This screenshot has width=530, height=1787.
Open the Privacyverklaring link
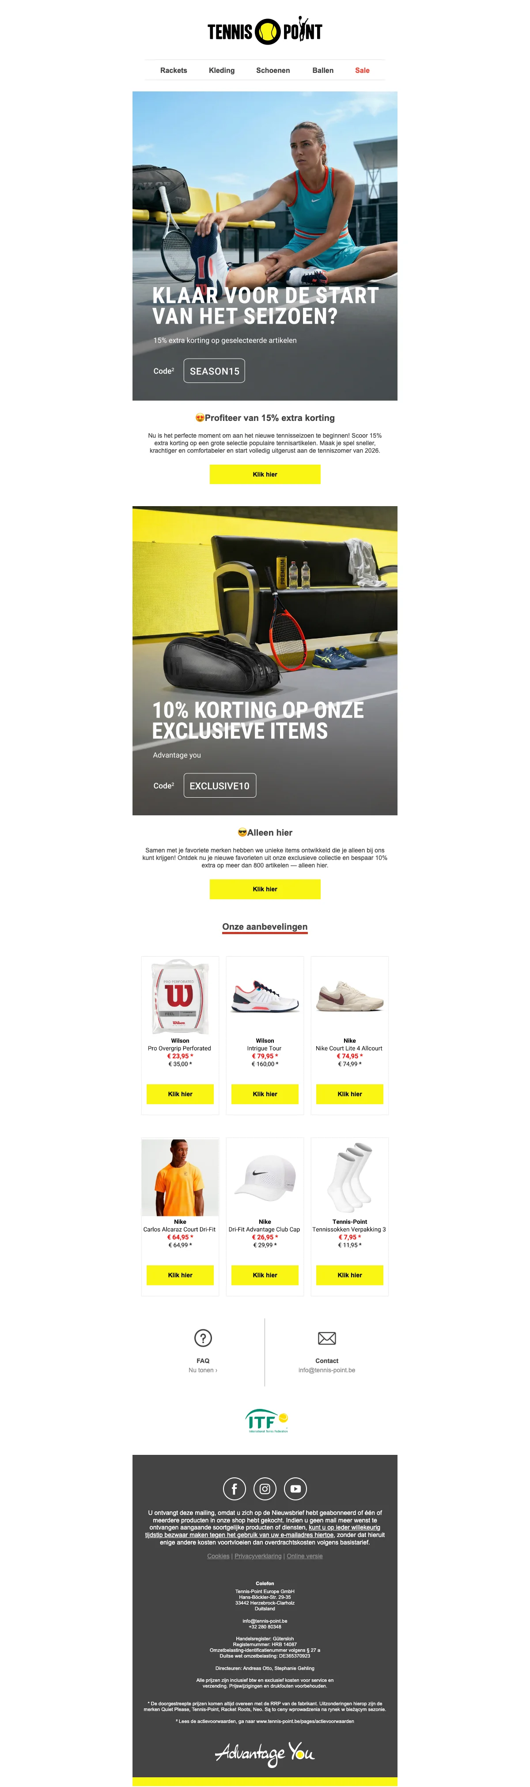click(x=258, y=1556)
